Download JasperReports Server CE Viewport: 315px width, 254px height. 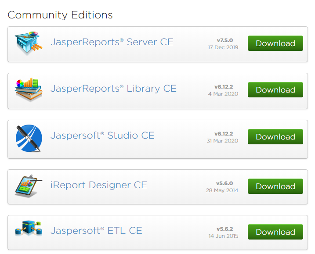(x=275, y=43)
